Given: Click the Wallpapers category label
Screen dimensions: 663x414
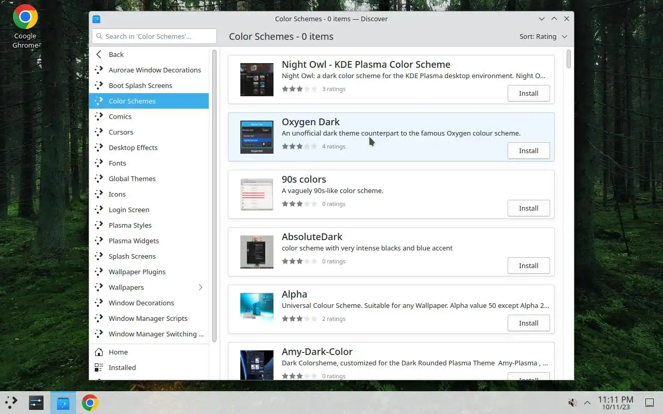Looking at the screenshot, I should 126,287.
